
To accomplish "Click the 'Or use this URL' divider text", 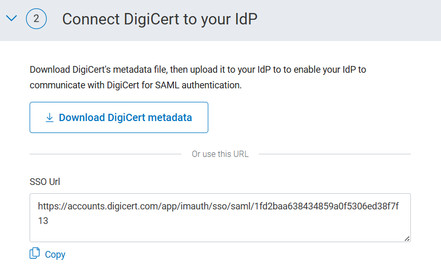I will tap(220, 154).
